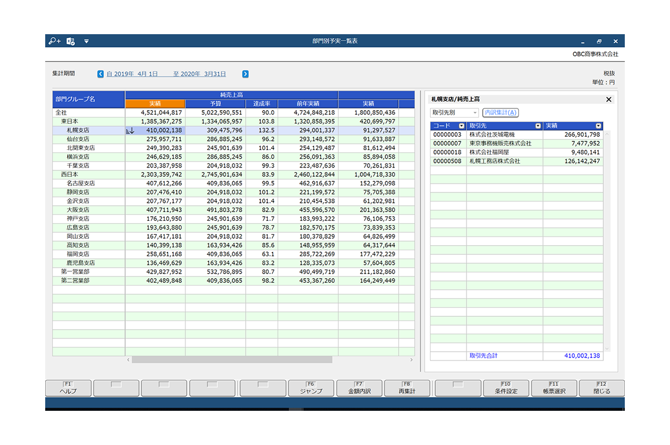Click the table's scroll-right arrow

(x=412, y=360)
